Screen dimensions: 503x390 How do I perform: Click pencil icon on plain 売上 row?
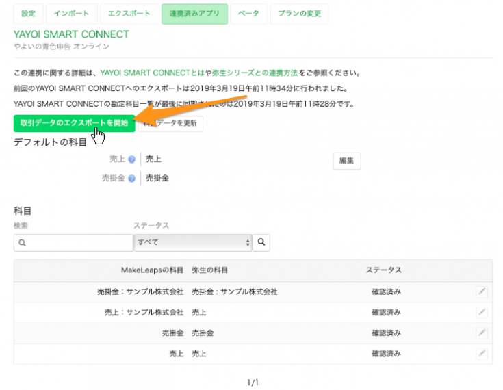coord(482,354)
